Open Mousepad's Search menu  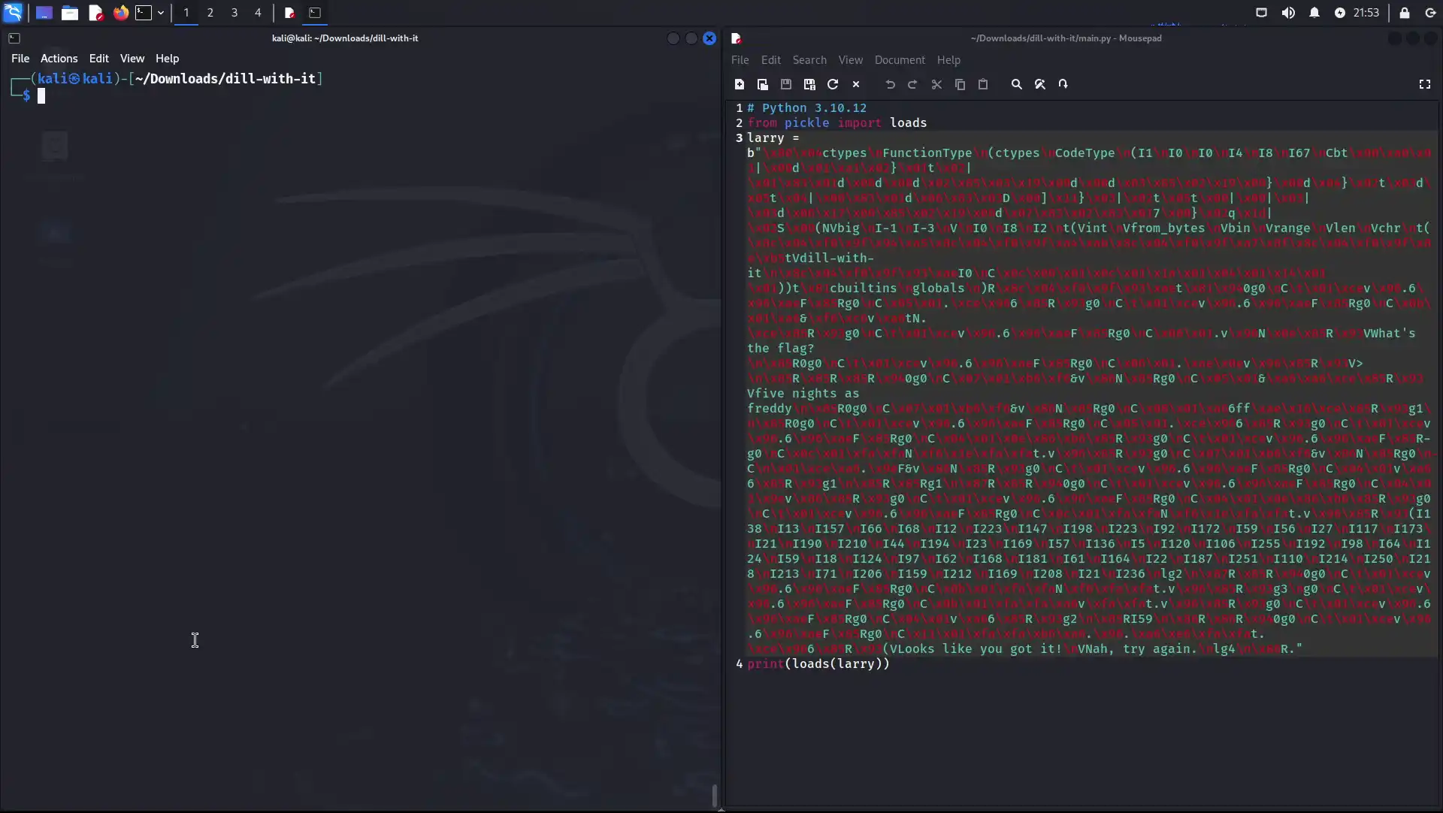809,60
